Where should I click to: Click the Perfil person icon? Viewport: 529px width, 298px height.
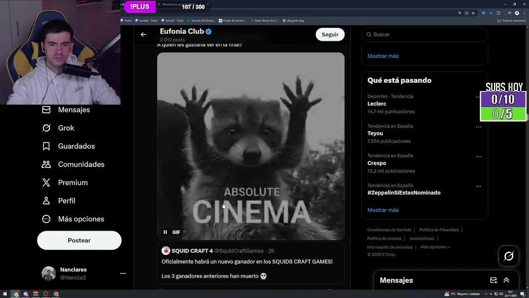(46, 201)
